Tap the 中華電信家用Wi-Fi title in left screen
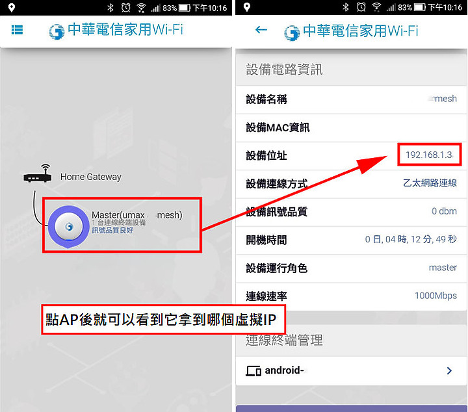468x412 pixels. coord(125,29)
